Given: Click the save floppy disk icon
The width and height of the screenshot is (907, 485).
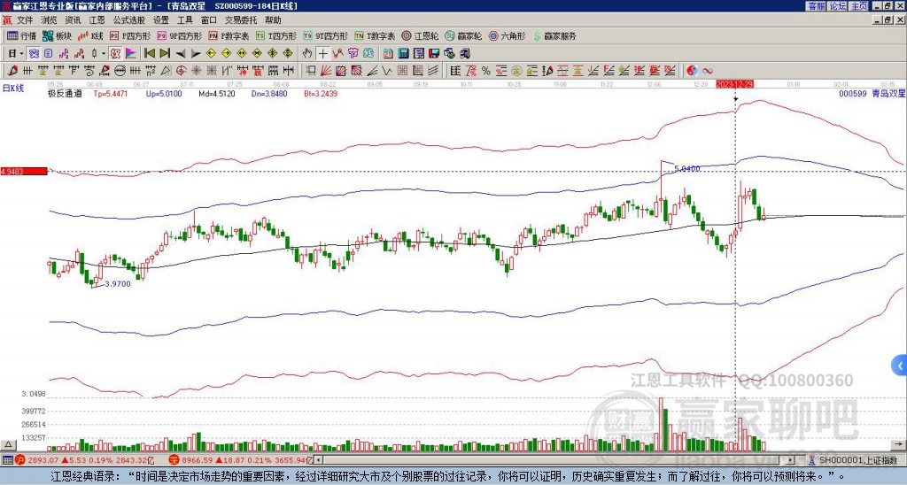Looking at the screenshot, I should [x=434, y=54].
